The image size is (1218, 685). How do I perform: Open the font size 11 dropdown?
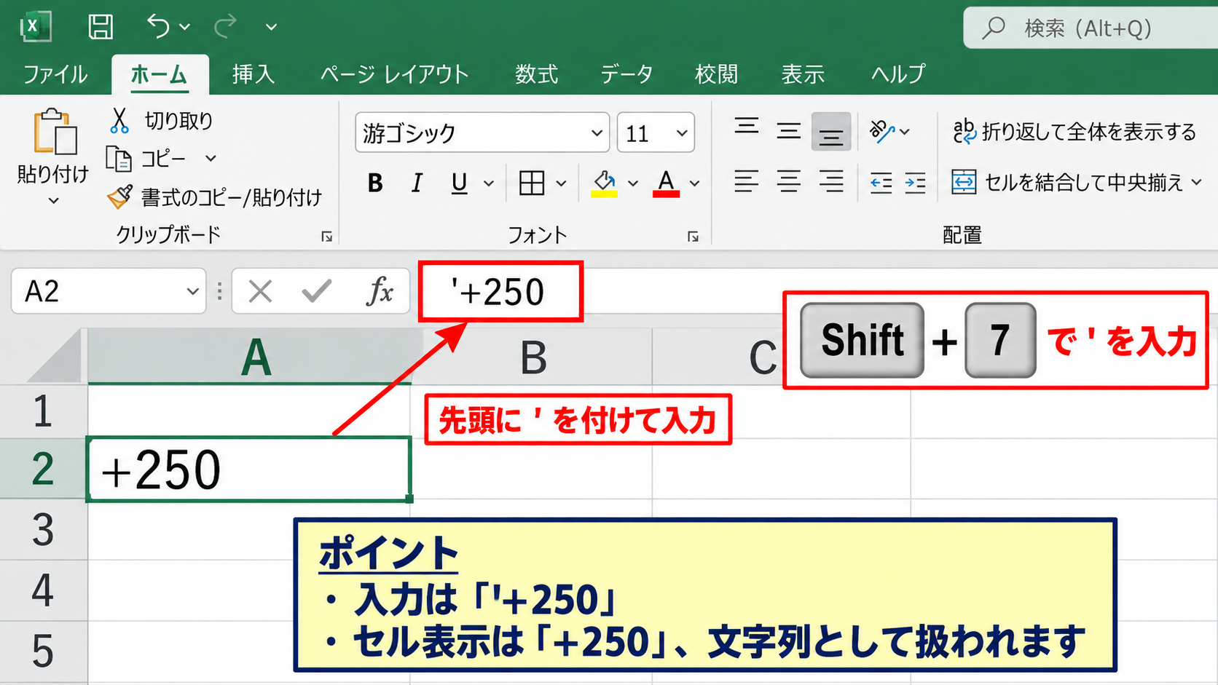[682, 133]
